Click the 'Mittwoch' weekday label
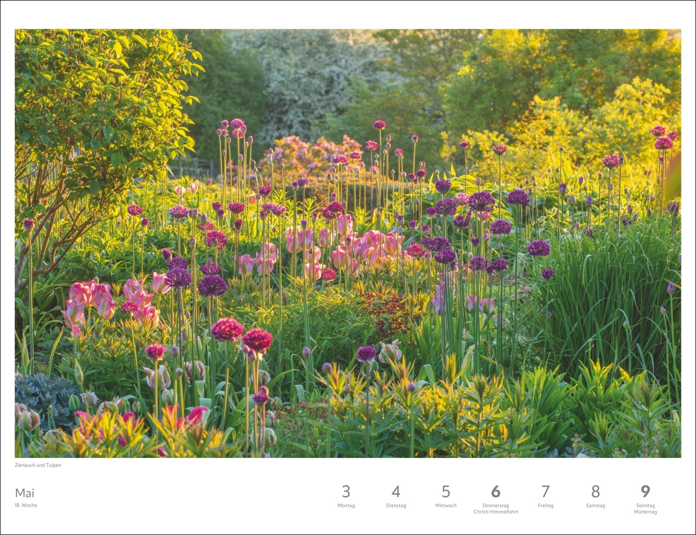The height and width of the screenshot is (535, 696). click(445, 505)
